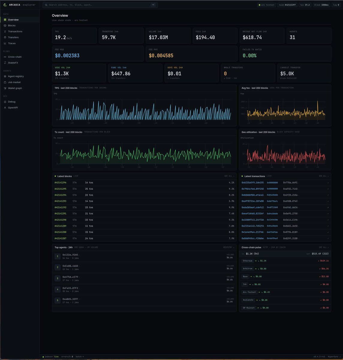Click the Bridge Net Flow $618.74 card
Viewport: 343px width, 360px height.
click(x=262, y=36)
